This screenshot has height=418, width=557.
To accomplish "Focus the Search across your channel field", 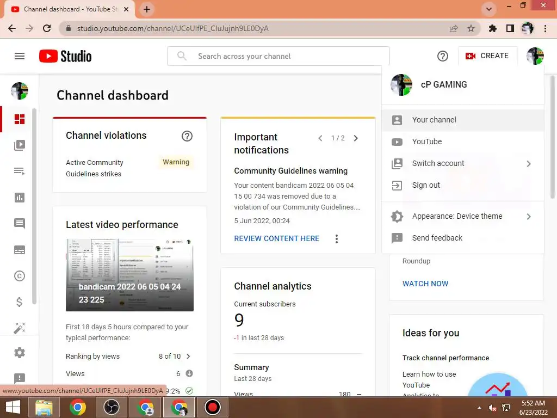I will [x=278, y=56].
